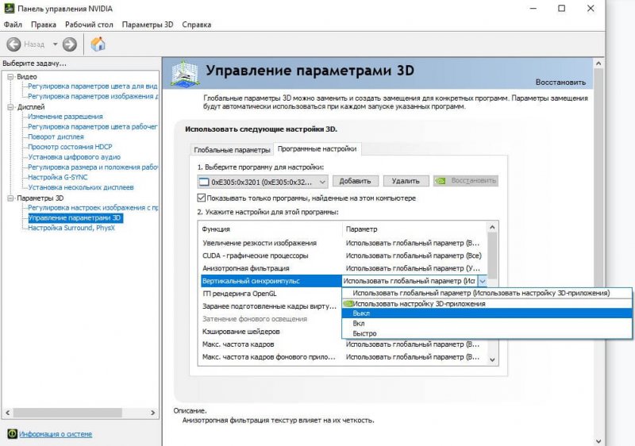This screenshot has width=635, height=446.
Task: Select Управление параметрами 3D tree item
Action: tap(75, 217)
